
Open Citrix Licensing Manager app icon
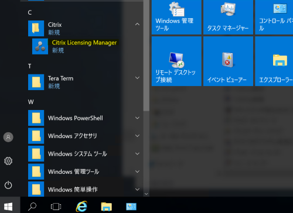40,46
